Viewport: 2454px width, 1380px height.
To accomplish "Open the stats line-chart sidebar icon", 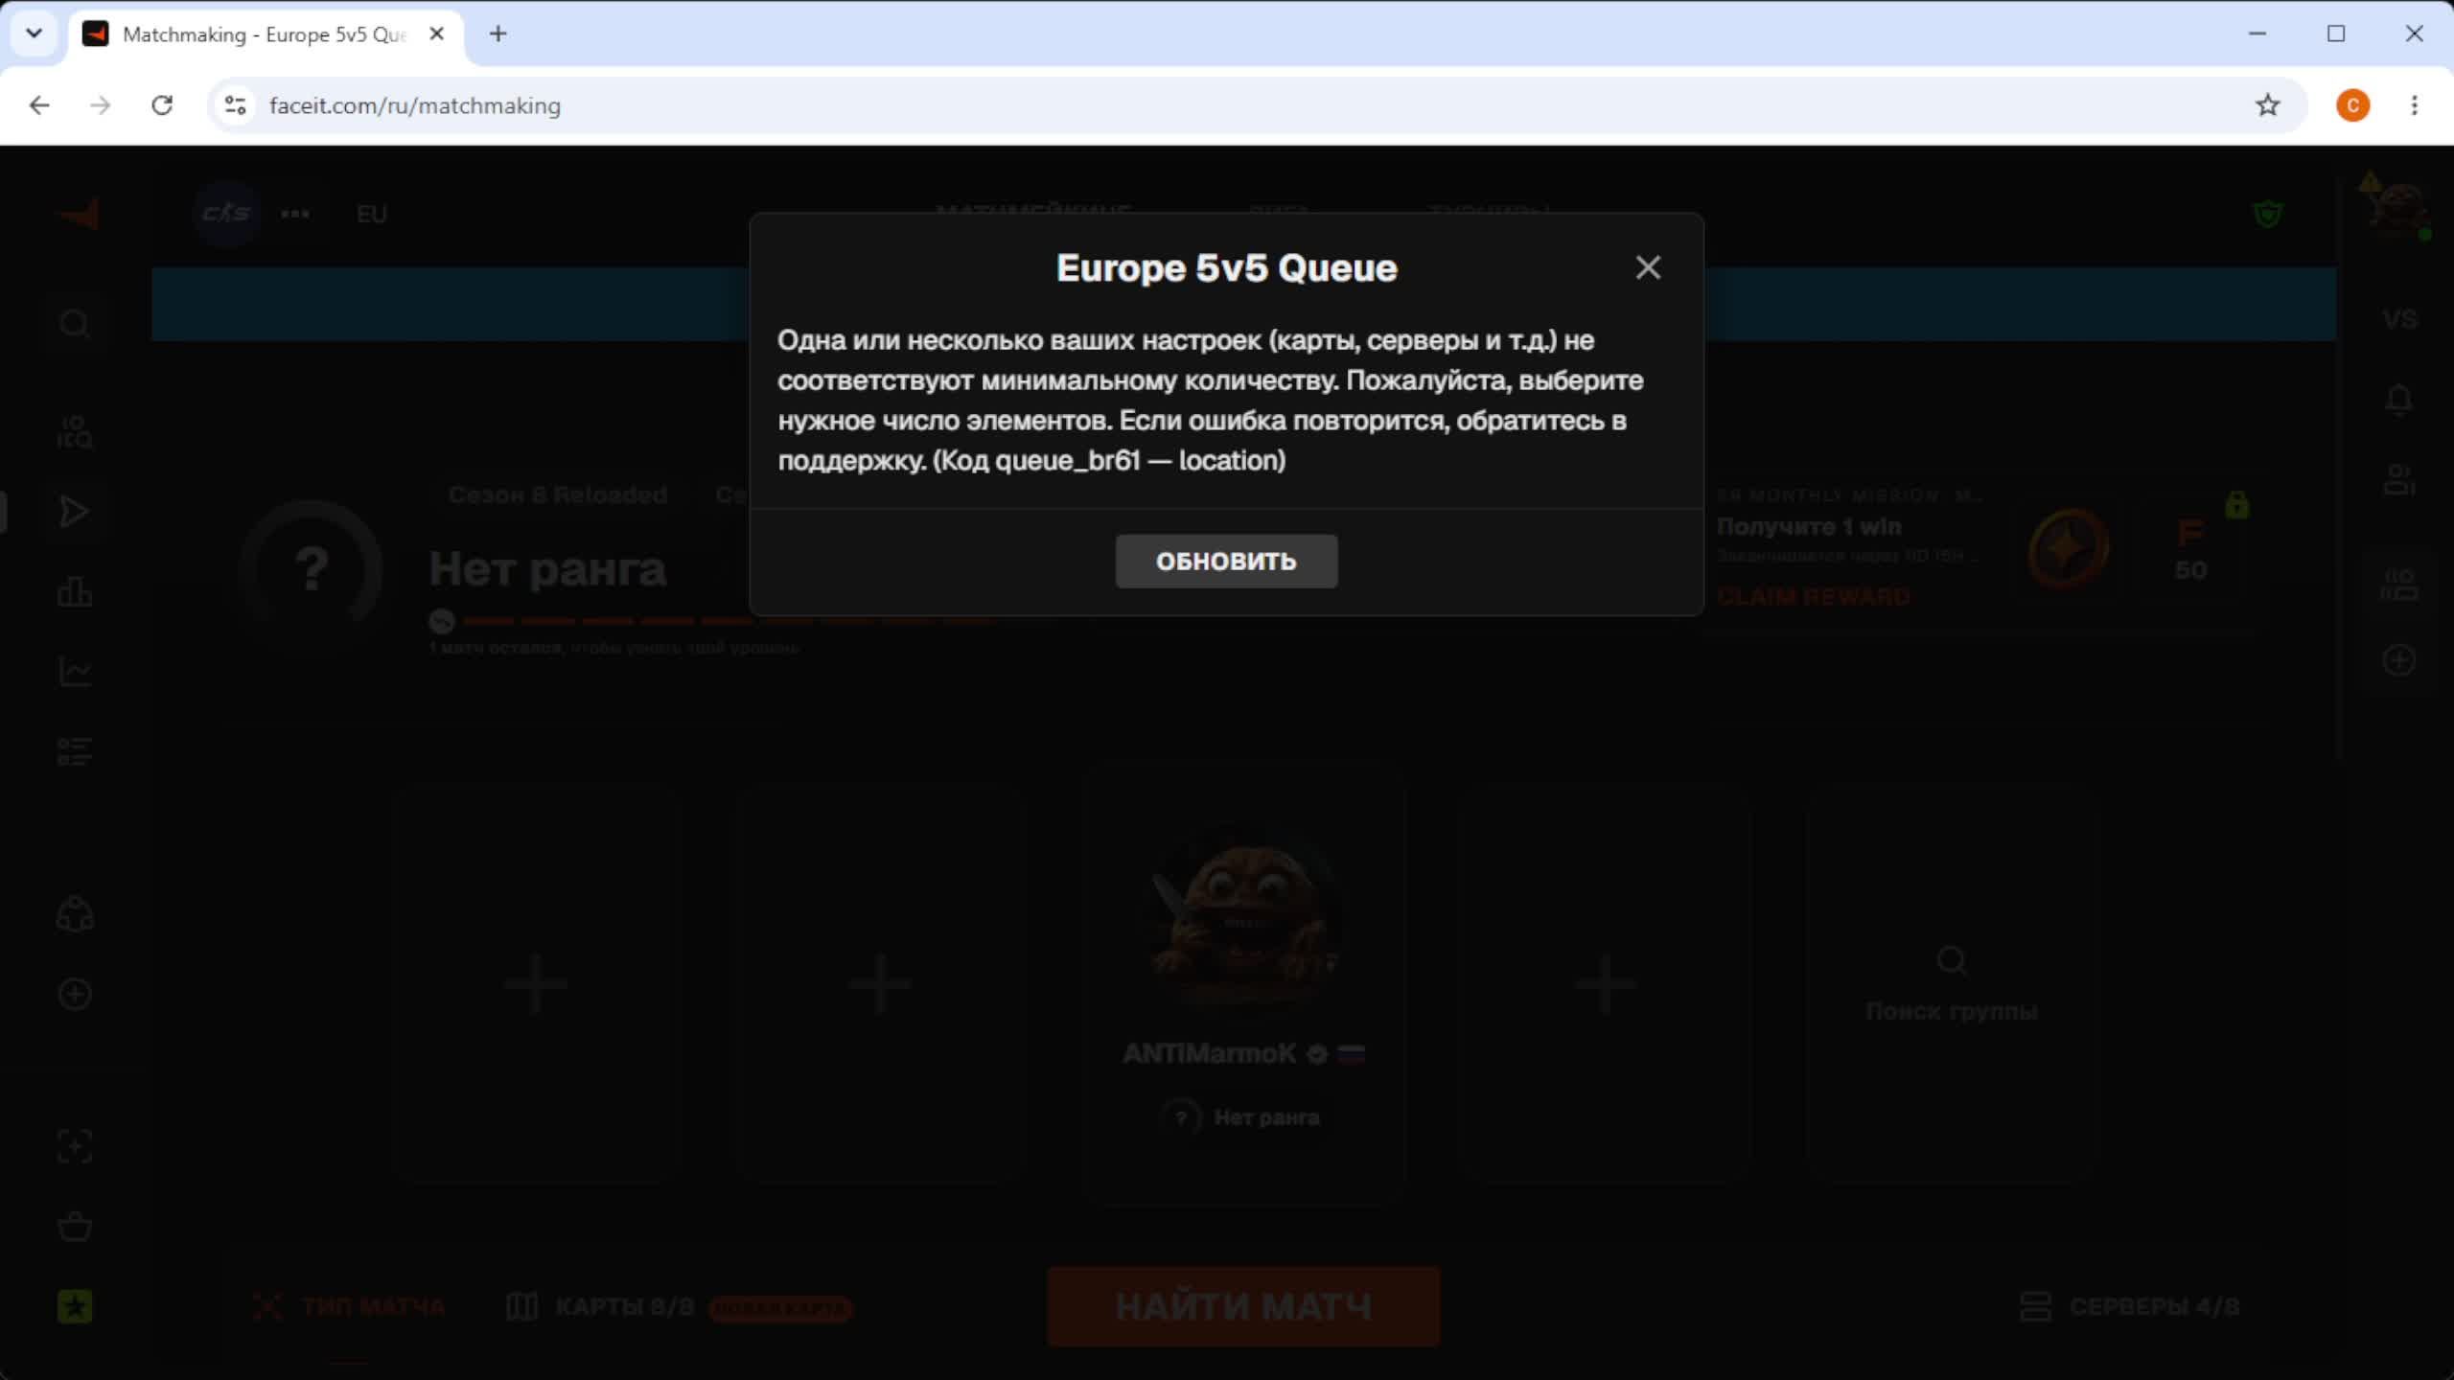I will [75, 671].
